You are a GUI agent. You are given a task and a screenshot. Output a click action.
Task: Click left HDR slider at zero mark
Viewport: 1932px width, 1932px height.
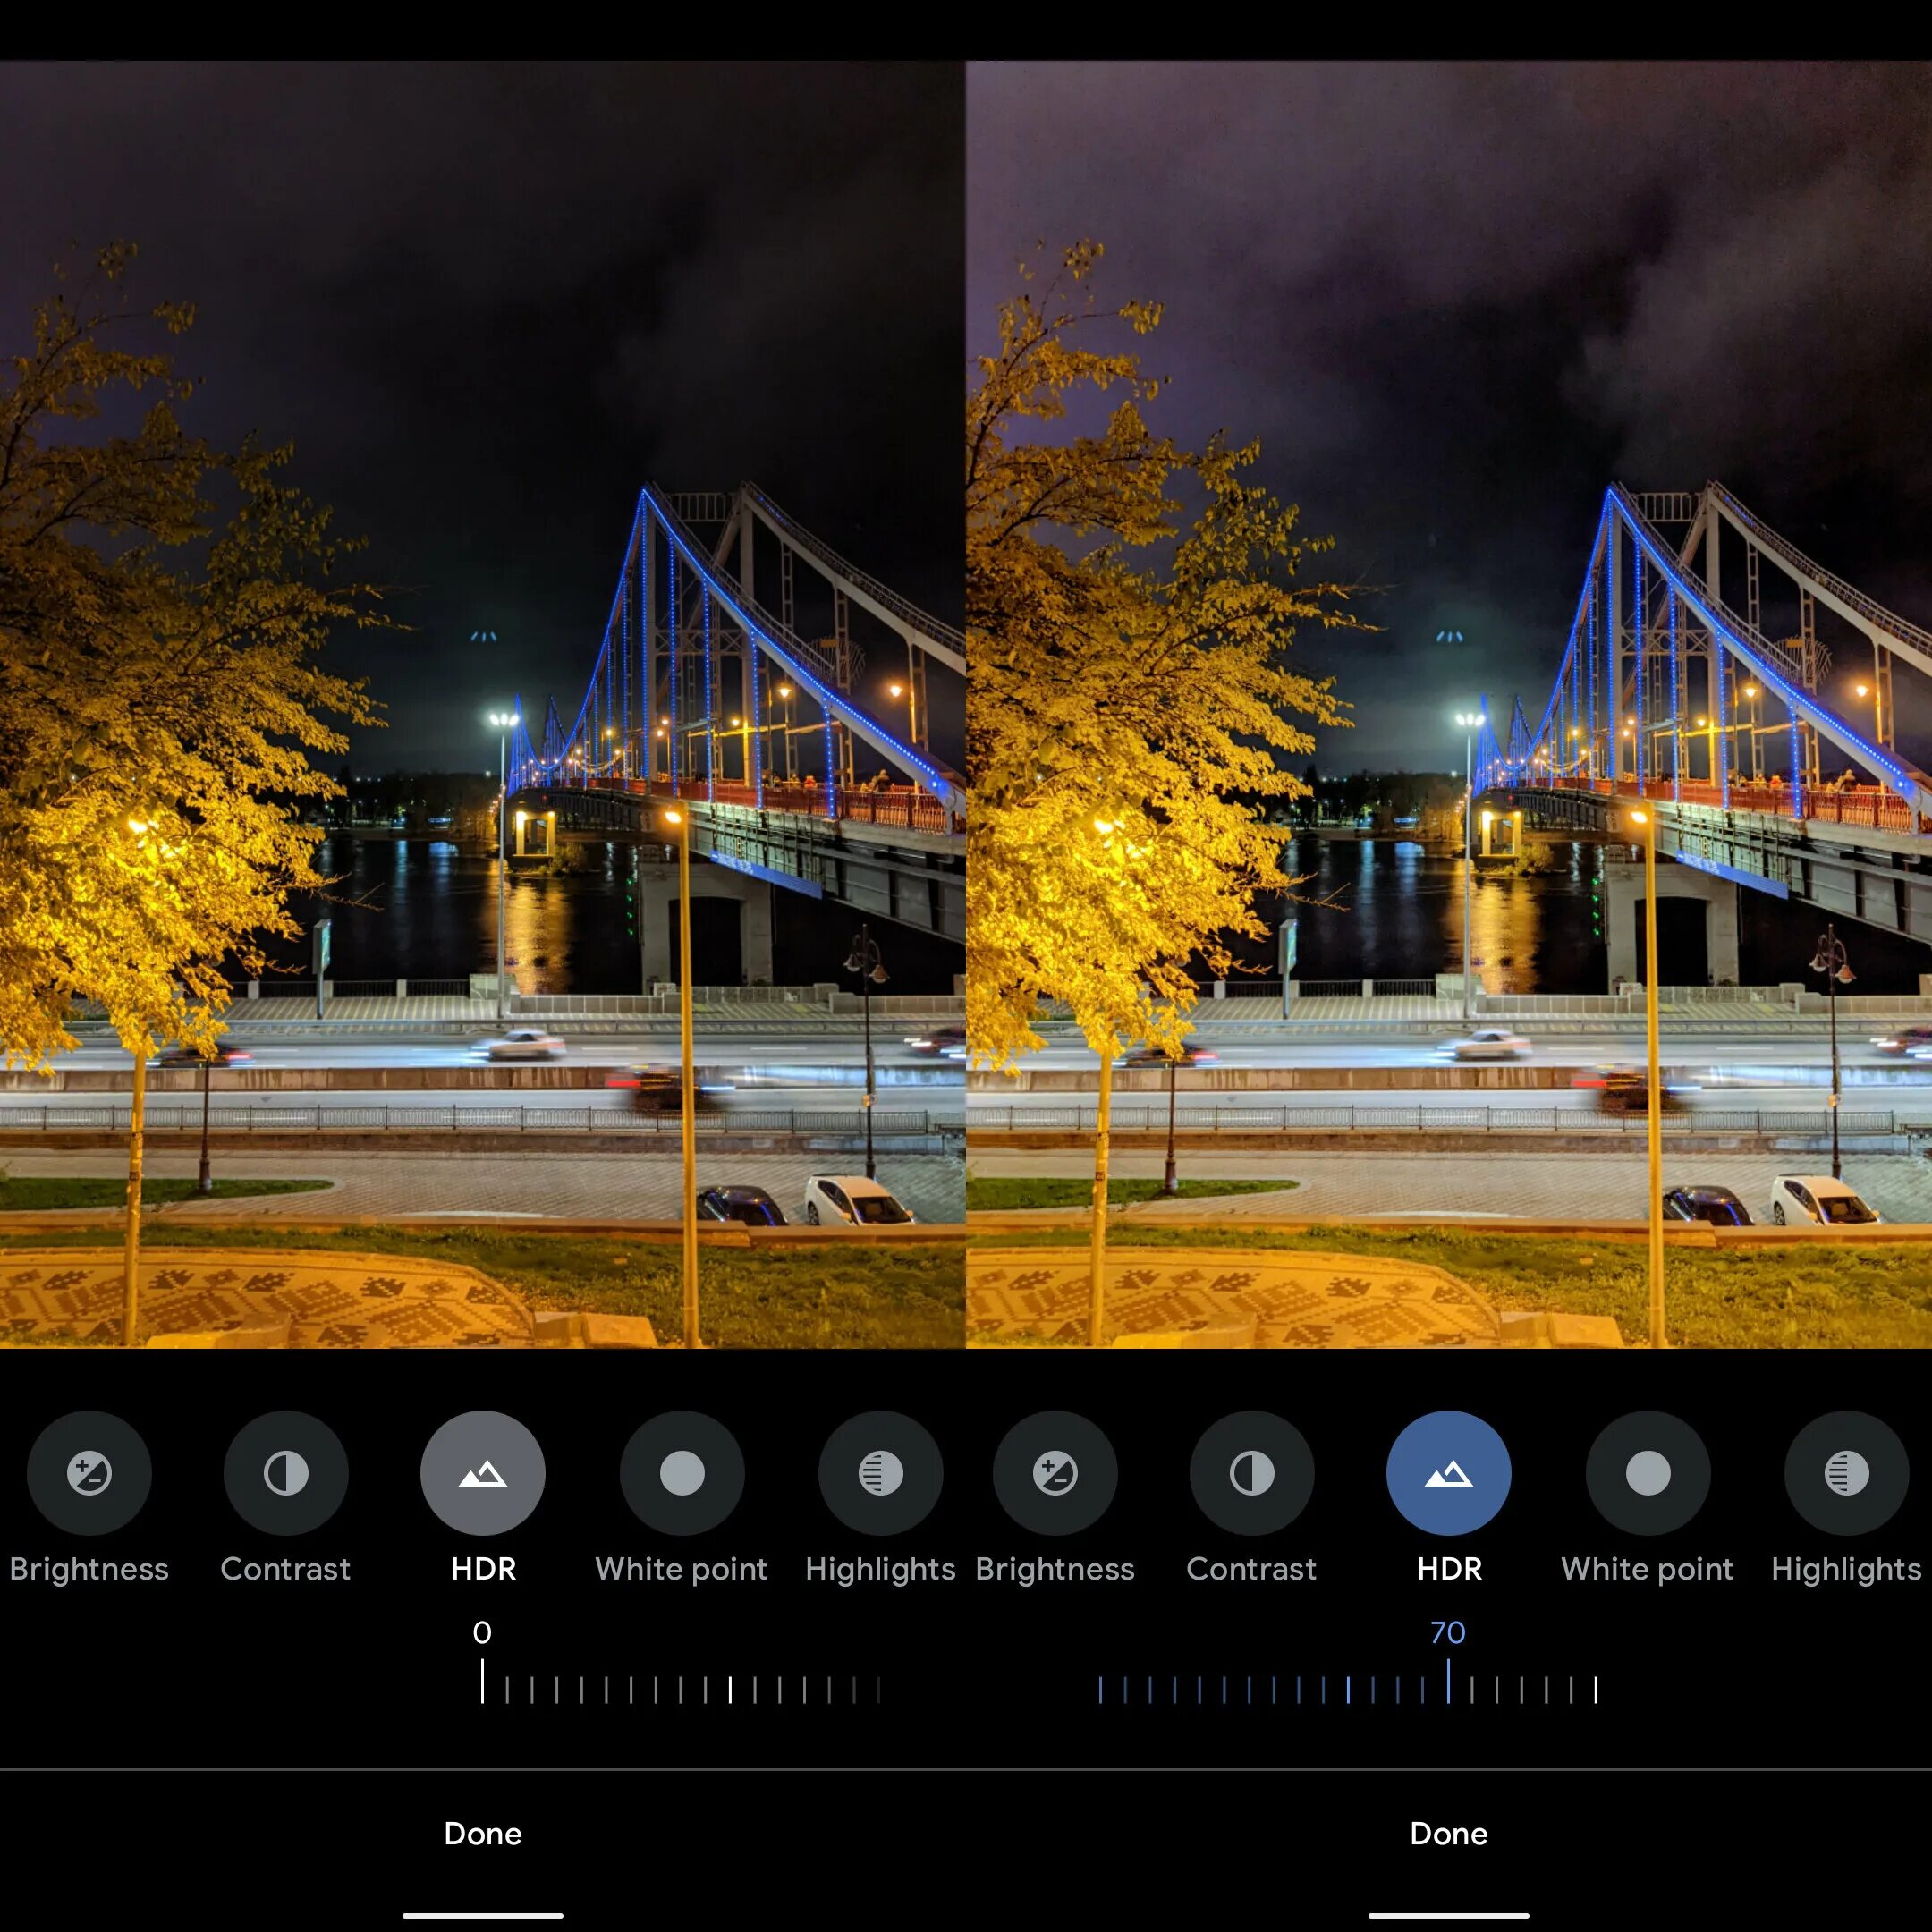click(x=482, y=1682)
